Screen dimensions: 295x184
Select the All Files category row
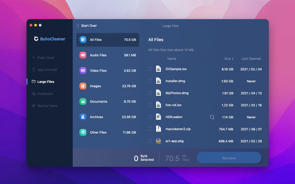pyautogui.click(x=108, y=40)
